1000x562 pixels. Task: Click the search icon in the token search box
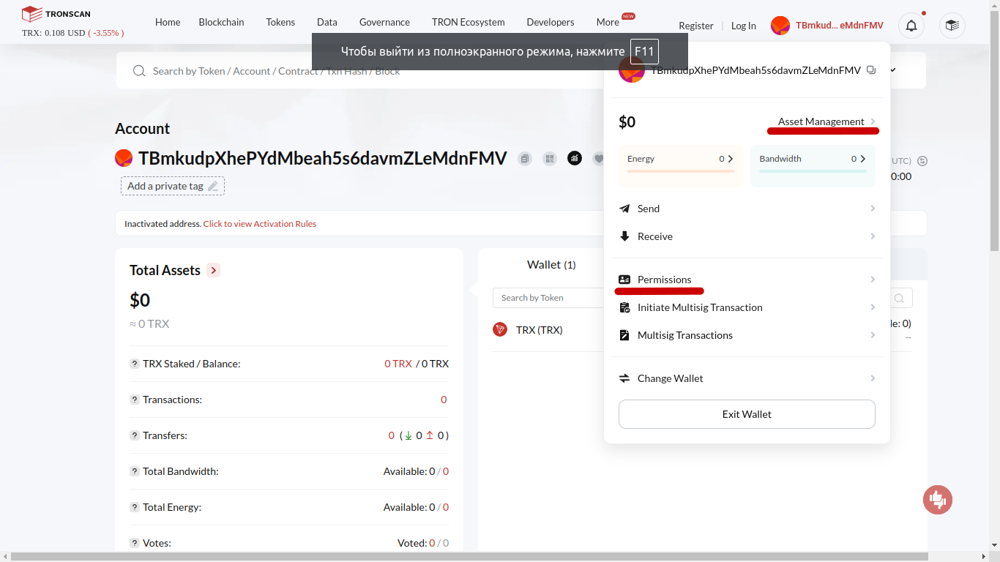pos(899,298)
